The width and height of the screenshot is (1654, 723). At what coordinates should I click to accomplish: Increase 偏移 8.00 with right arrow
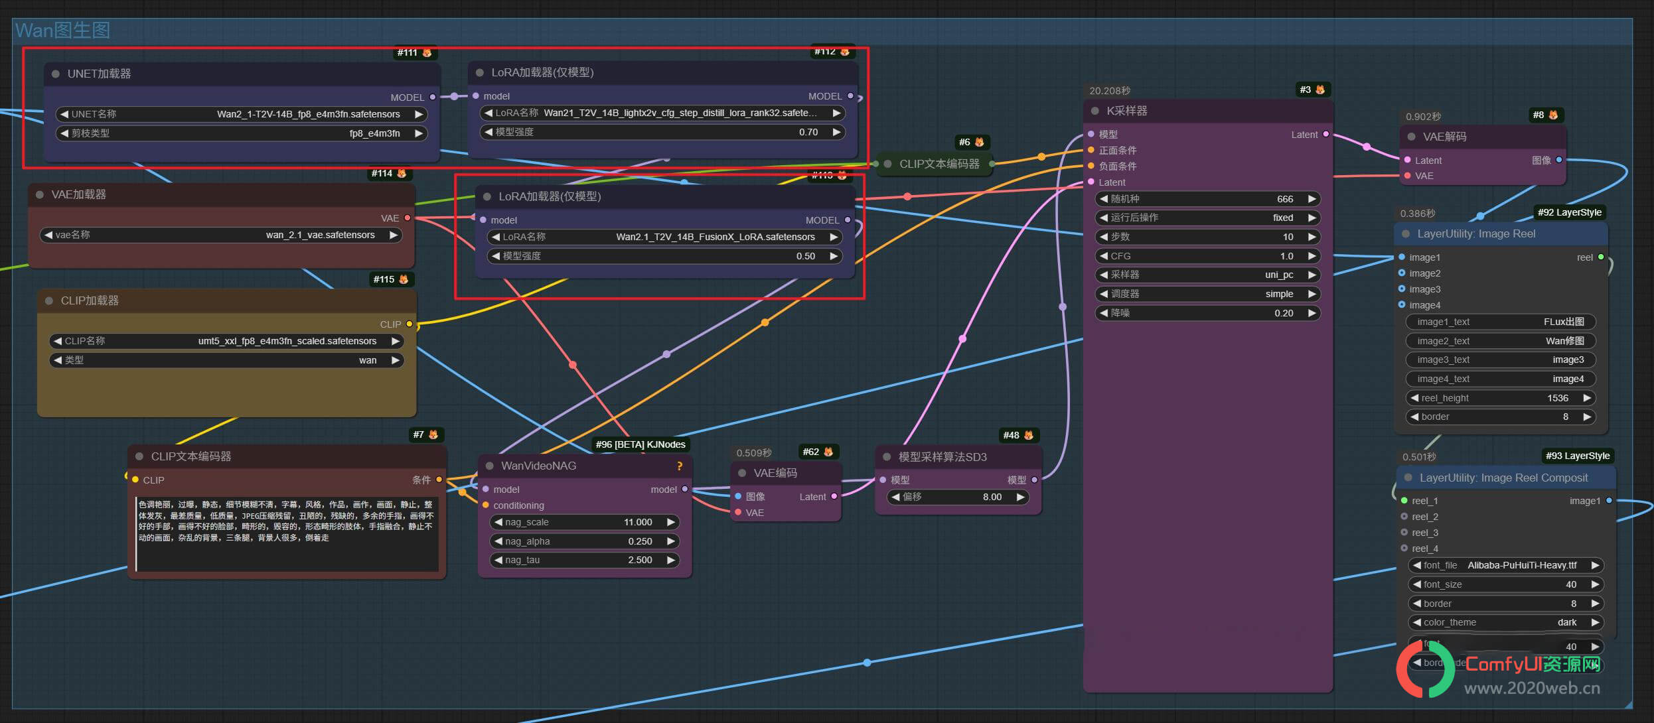(1020, 497)
